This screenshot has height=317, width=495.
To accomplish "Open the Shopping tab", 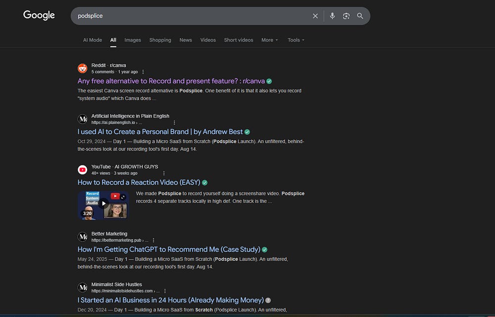I will (160, 40).
